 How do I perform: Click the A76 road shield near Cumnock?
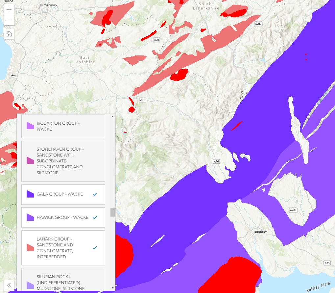point(142,100)
